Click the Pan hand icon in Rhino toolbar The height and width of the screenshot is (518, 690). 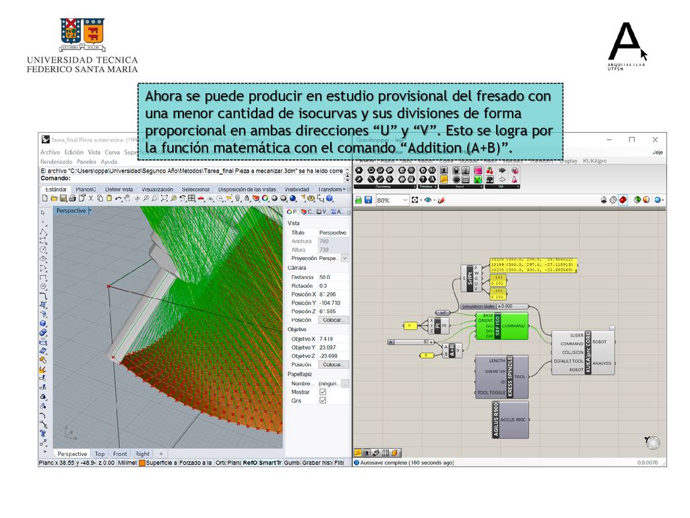[x=127, y=199]
